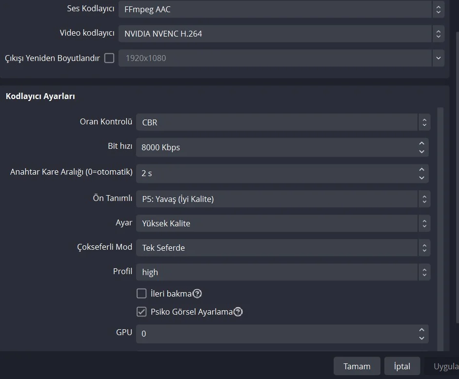Decrease the GPU number value
Image resolution: width=459 pixels, height=379 pixels.
[421, 338]
